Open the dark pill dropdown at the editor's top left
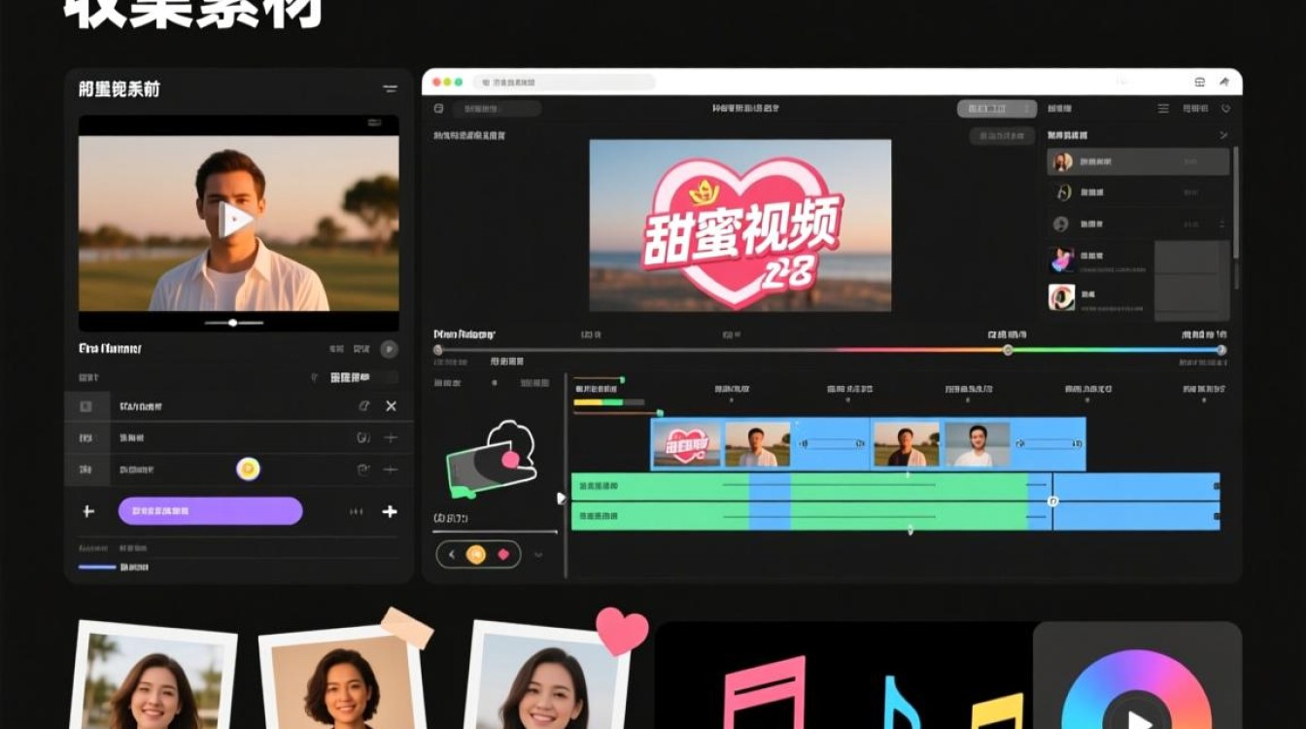The height and width of the screenshot is (729, 1306). (497, 109)
